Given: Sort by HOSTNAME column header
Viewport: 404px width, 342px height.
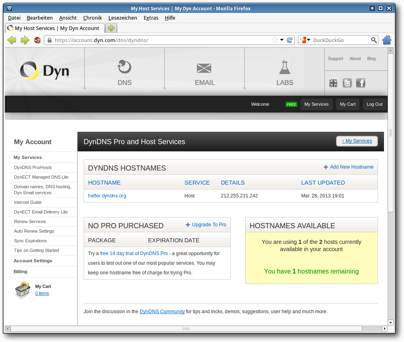Looking at the screenshot, I should click(104, 183).
